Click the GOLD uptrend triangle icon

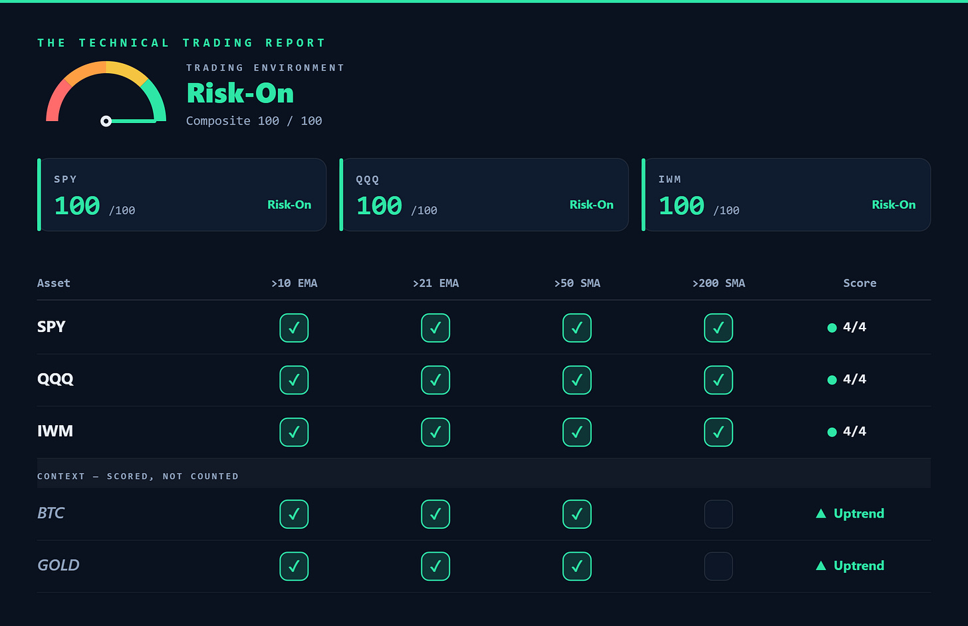821,565
